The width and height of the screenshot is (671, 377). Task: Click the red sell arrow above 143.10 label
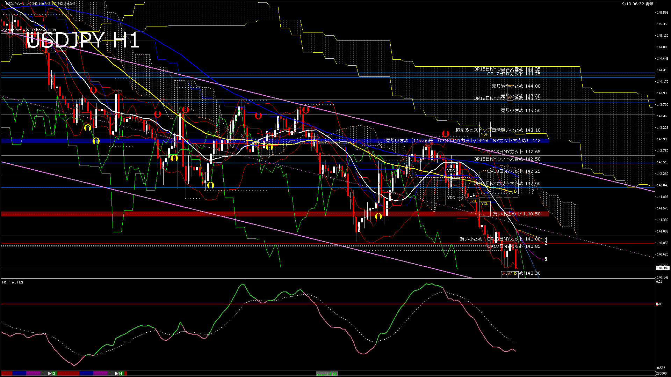(445, 133)
